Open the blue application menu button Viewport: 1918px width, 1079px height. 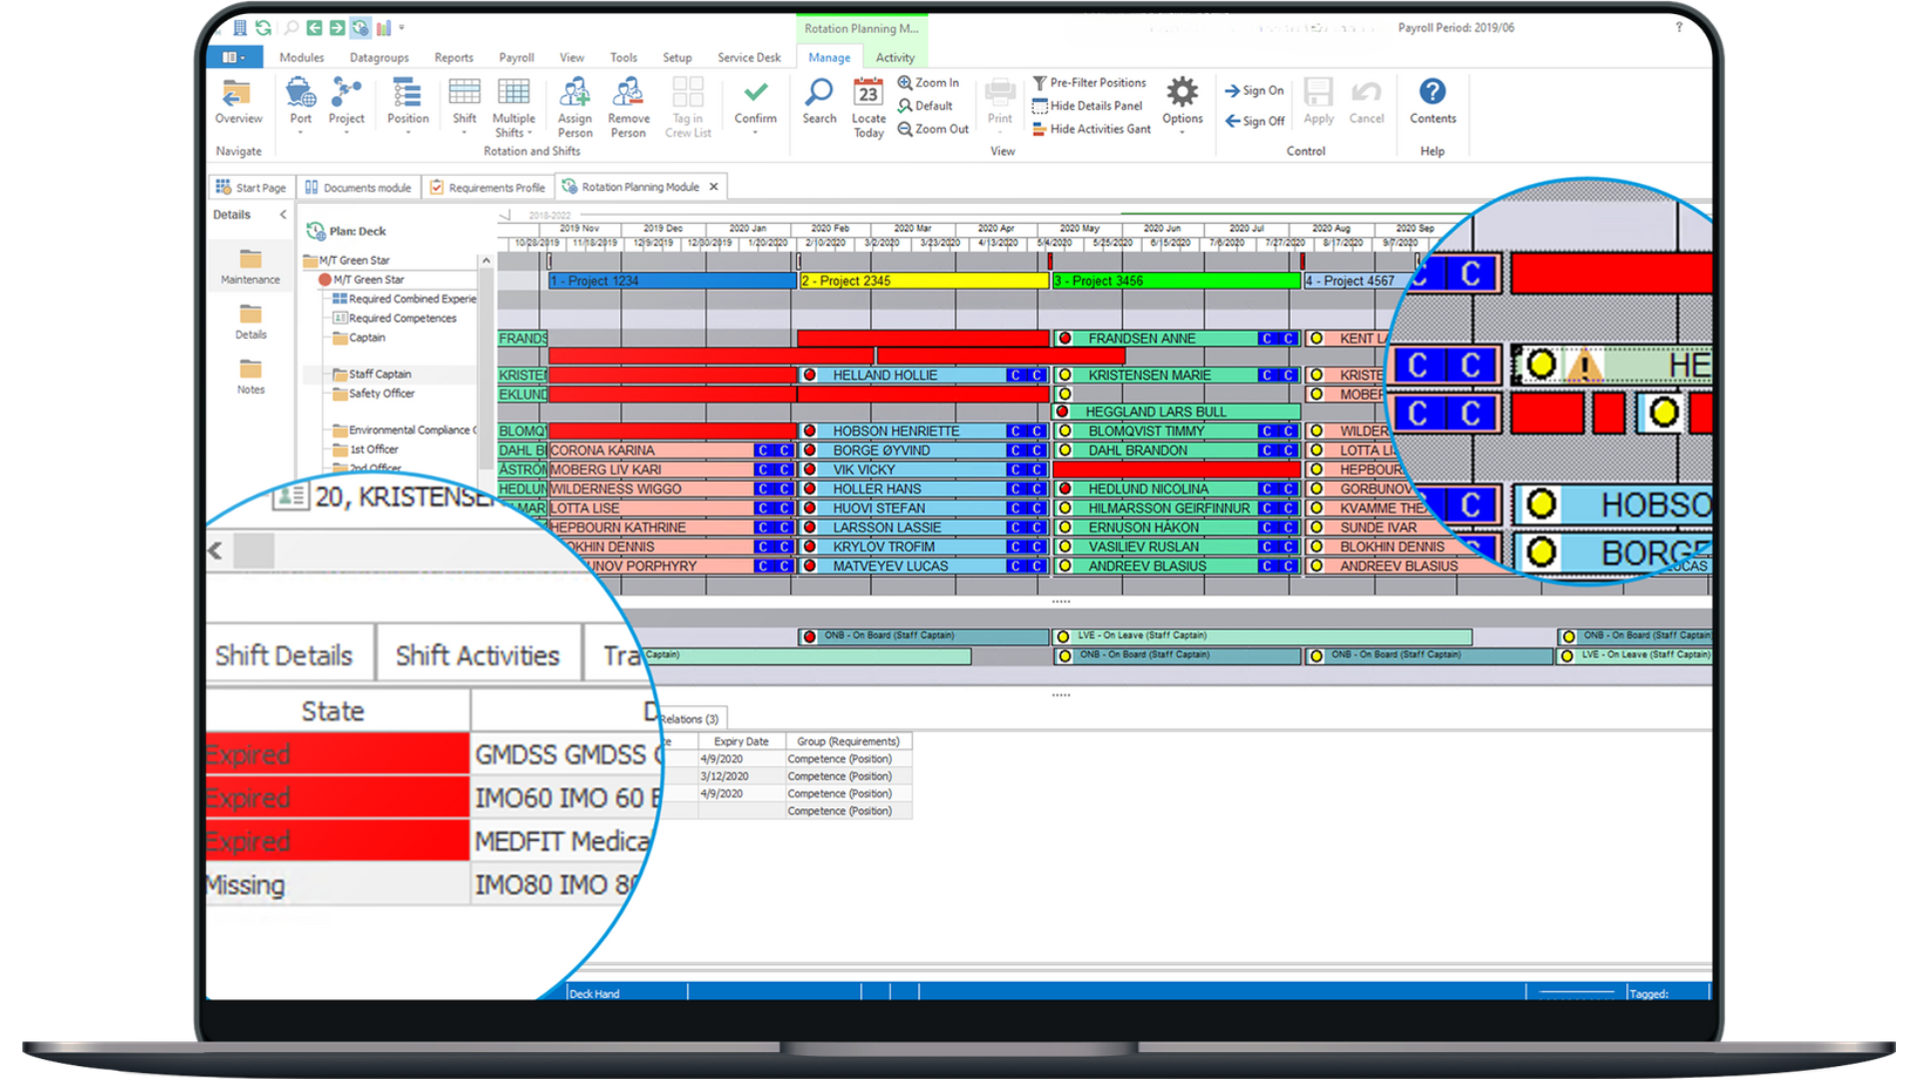234,58
